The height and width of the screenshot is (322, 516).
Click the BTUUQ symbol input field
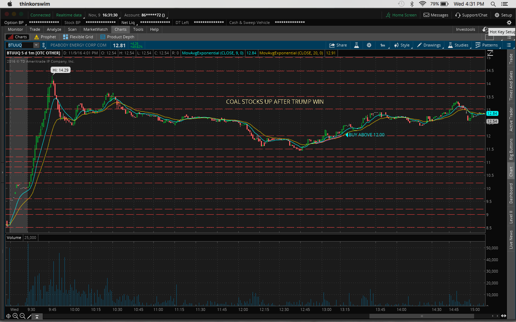[20, 45]
